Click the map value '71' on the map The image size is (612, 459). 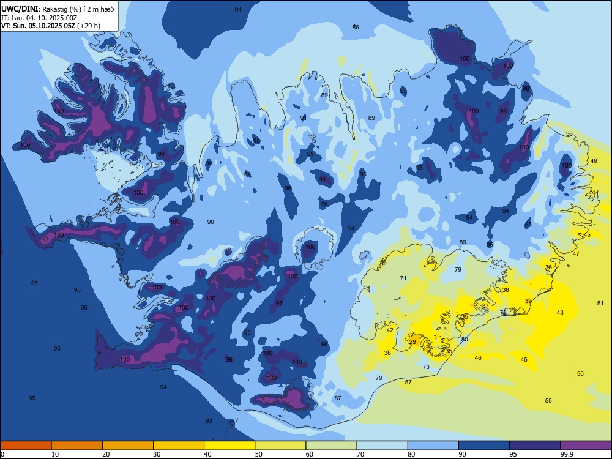pyautogui.click(x=403, y=278)
